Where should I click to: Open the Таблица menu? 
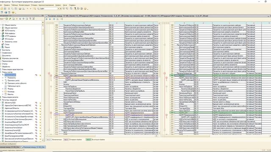click(14, 5)
